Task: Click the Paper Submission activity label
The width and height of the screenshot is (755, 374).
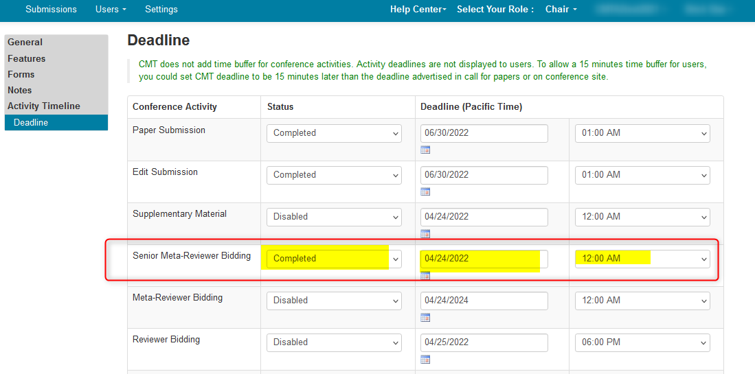Action: click(169, 130)
